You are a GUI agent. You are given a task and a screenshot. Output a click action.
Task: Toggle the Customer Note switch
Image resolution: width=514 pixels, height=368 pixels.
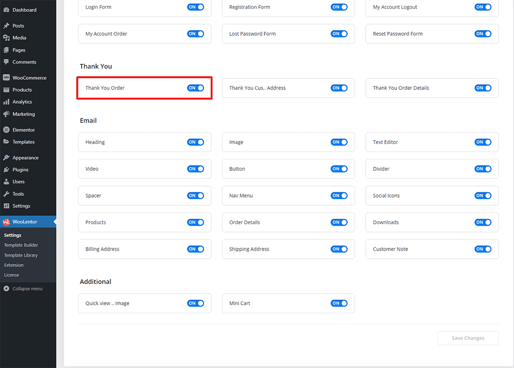click(483, 249)
